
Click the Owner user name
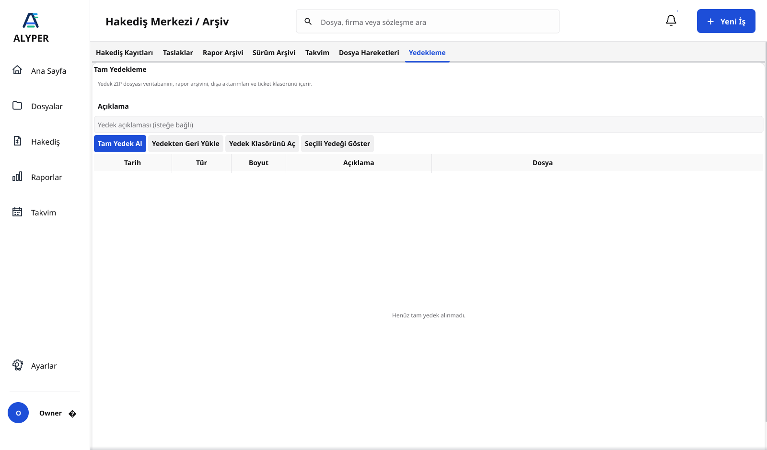click(50, 413)
